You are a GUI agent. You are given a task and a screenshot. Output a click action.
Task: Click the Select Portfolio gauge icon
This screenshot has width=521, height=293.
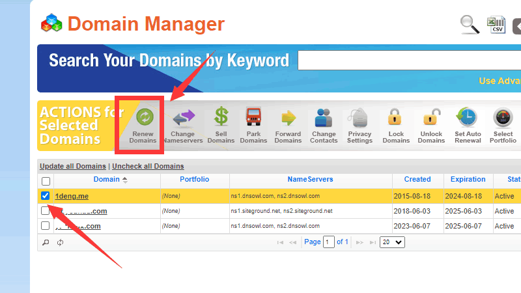pos(503,117)
